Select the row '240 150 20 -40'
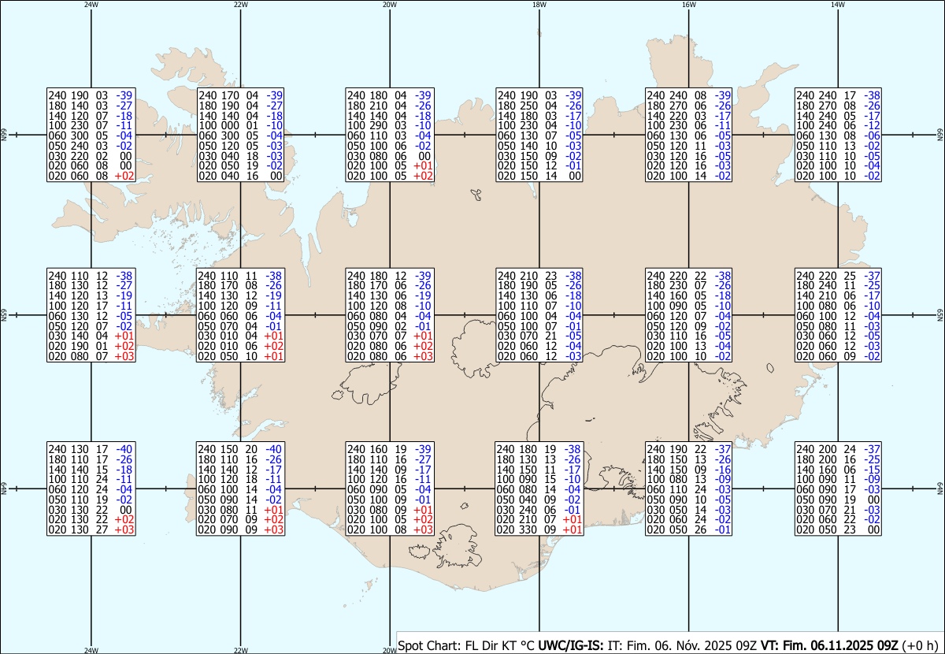Viewport: 945px width, 654px height. click(x=240, y=448)
